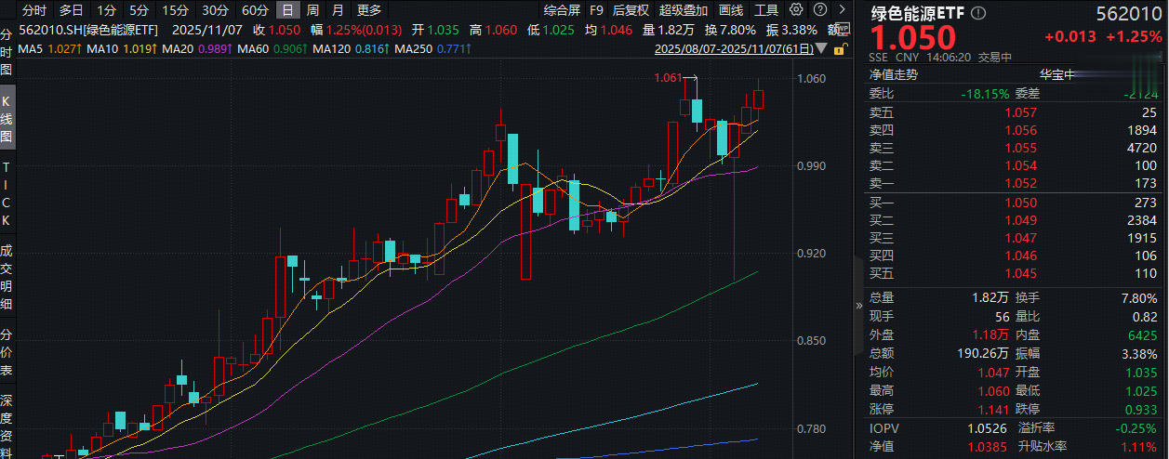This screenshot has width=1169, height=459.
Task: Select the 月 monthly period
Action: (337, 10)
